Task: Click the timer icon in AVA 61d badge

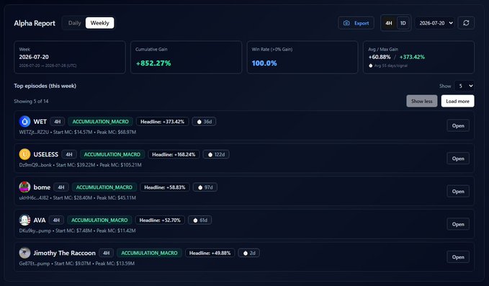Action: pos(195,220)
